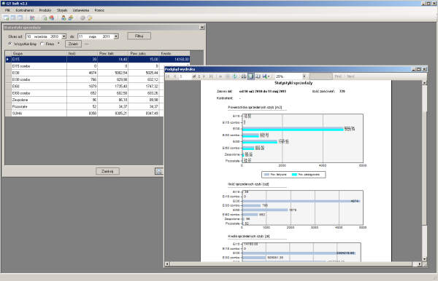The image size is (438, 281).
Task: Click Find in print preview toolbar
Action: pos(338,76)
